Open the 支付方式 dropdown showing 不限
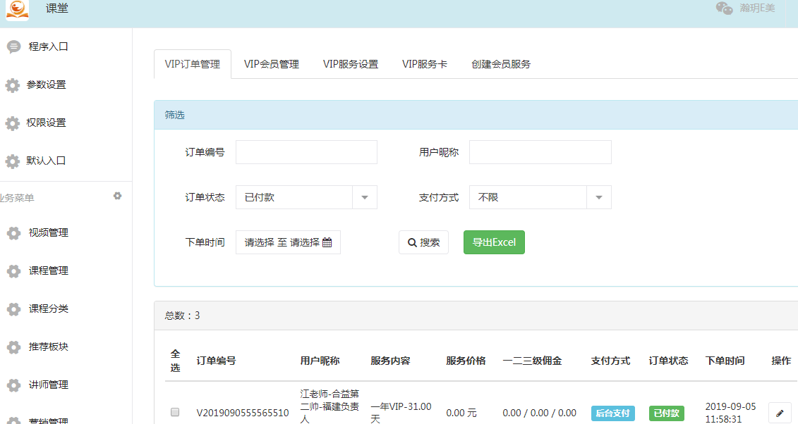This screenshot has height=424, width=798. pos(598,198)
